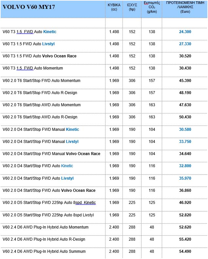Image resolution: width=208 pixels, height=259 pixels.
Task: Select the ΚΥΒΙΚΑ (cc) column header
Action: tap(114, 7)
